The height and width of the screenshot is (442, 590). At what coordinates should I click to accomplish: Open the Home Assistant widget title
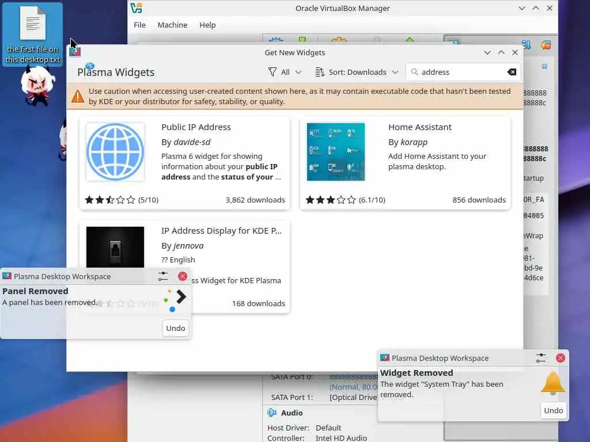pyautogui.click(x=420, y=127)
